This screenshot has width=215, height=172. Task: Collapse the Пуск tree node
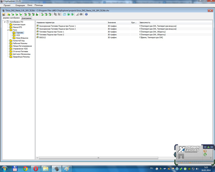(8, 30)
